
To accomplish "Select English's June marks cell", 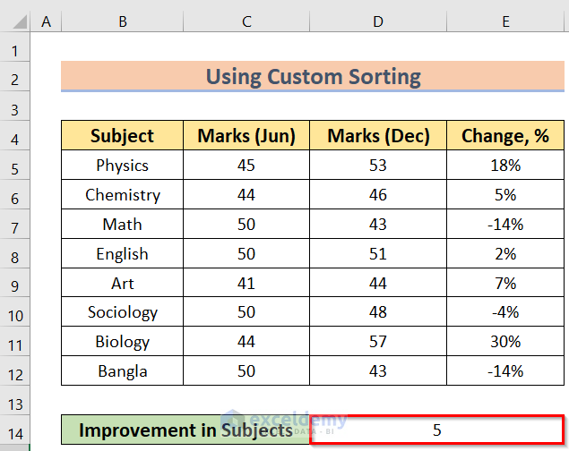I will pos(246,254).
